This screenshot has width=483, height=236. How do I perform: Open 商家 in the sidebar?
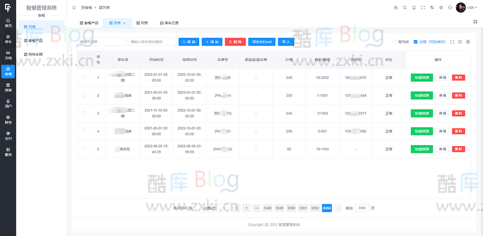coord(8,88)
